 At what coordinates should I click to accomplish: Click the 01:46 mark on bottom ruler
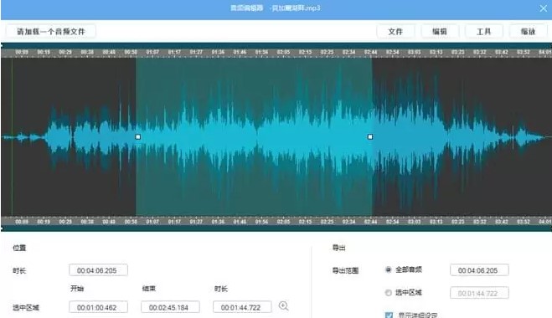[x=240, y=222]
